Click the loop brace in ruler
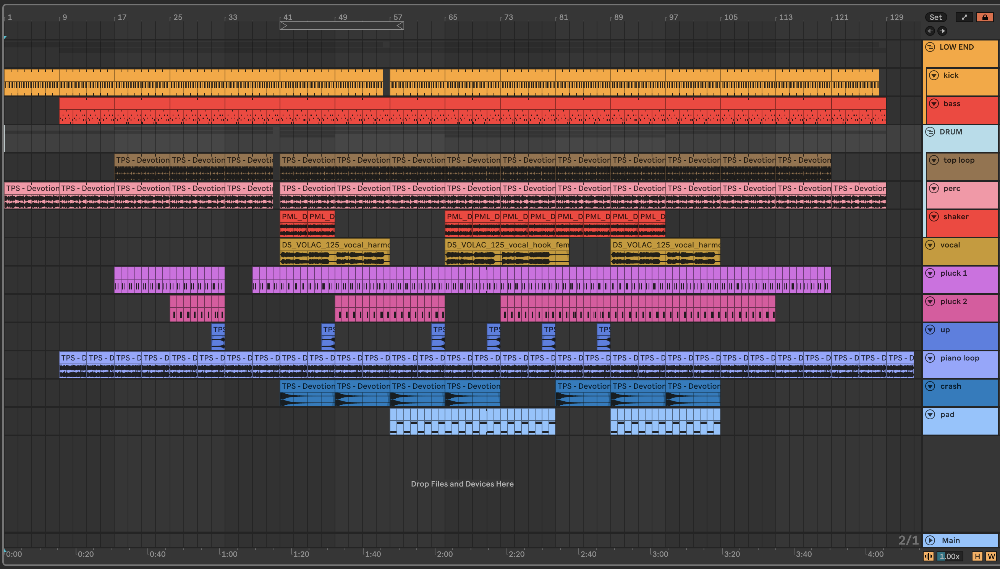1000x569 pixels. [x=341, y=26]
